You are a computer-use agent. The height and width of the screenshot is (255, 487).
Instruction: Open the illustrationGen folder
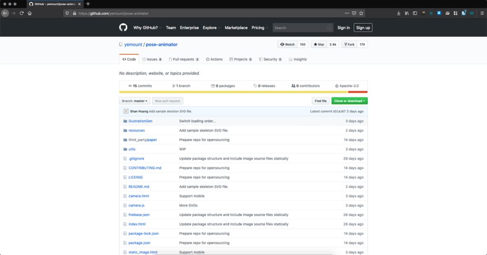coord(140,121)
